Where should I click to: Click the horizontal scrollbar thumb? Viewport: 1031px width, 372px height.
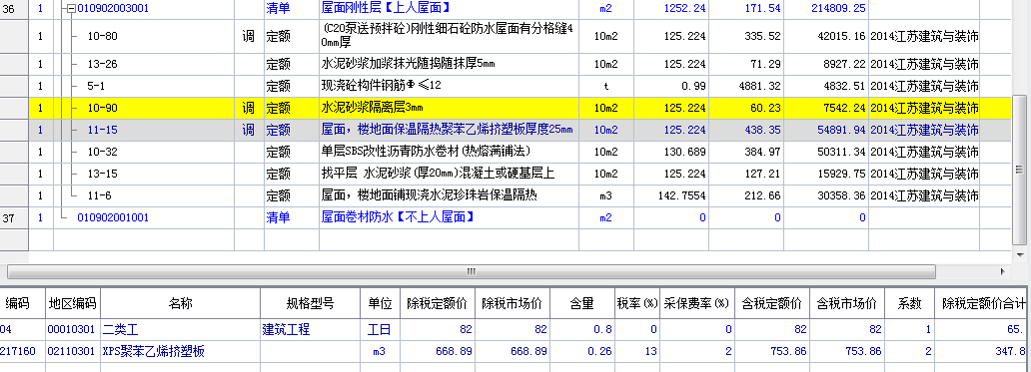pos(472,271)
